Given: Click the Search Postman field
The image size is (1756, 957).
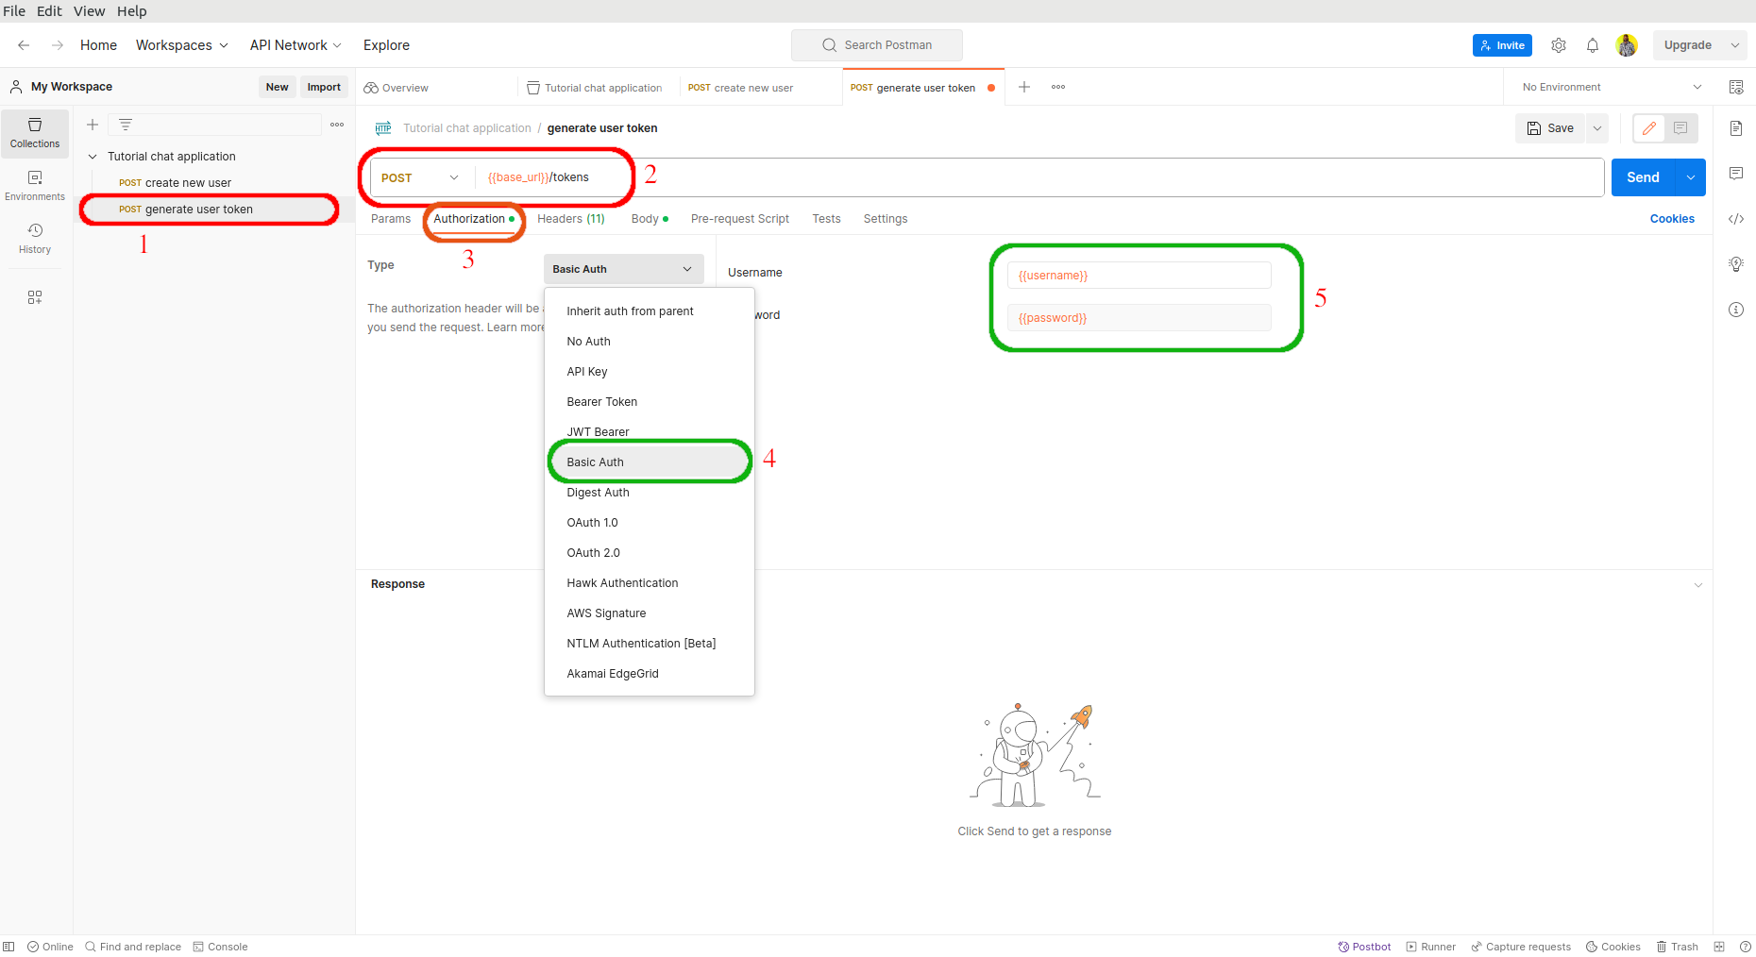Looking at the screenshot, I should click(x=877, y=45).
